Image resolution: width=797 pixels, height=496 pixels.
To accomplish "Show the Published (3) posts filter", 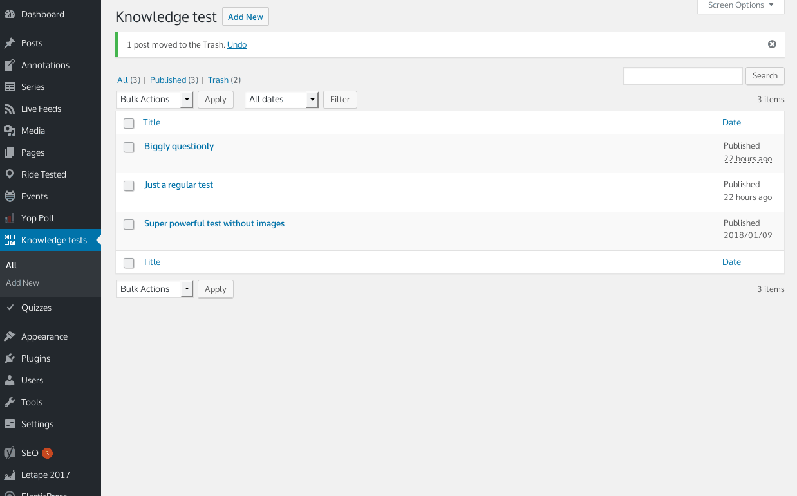I will (x=174, y=80).
